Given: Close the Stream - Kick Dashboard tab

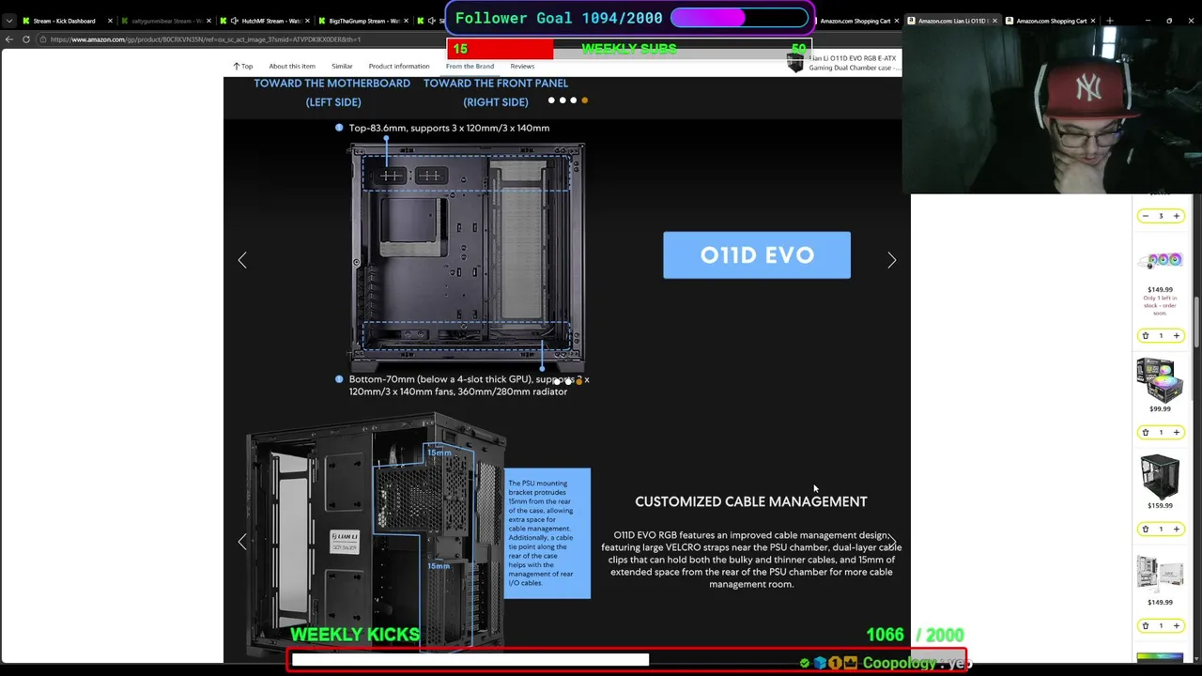Looking at the screenshot, I should coord(110,21).
